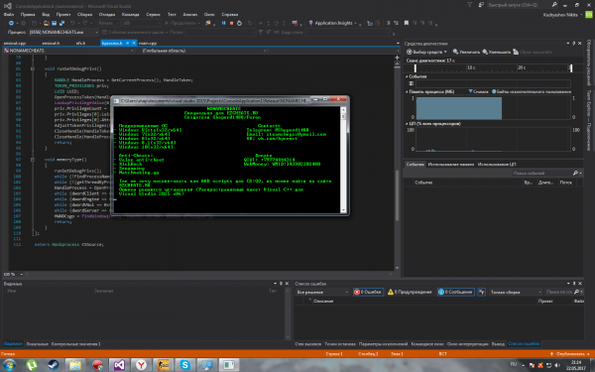Open File Explorer from the taskbar
Viewport: 595px width, 372px height.
tap(75, 365)
